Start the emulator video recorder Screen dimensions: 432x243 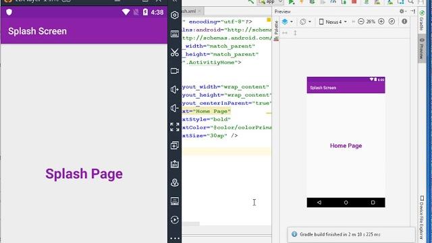(174, 71)
